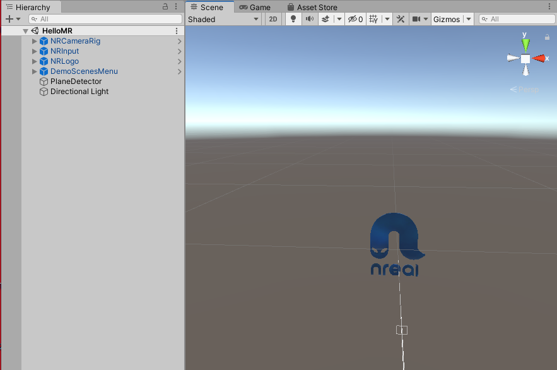
Task: Open Gizmos dropdown arrow
Action: click(469, 19)
